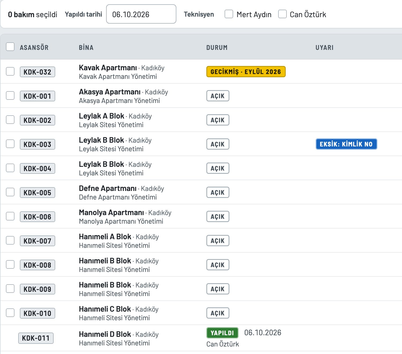The width and height of the screenshot is (402, 354).
Task: Click the EKSİK: KİMLİK NO warning badge
Action: coord(346,144)
